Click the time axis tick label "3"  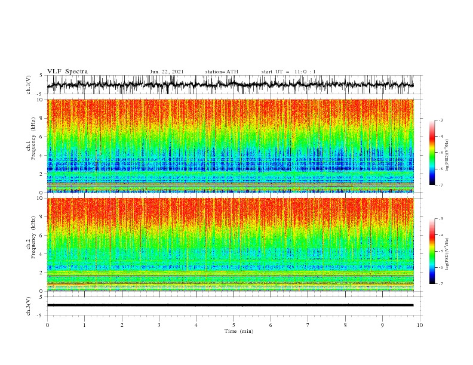(x=159, y=325)
